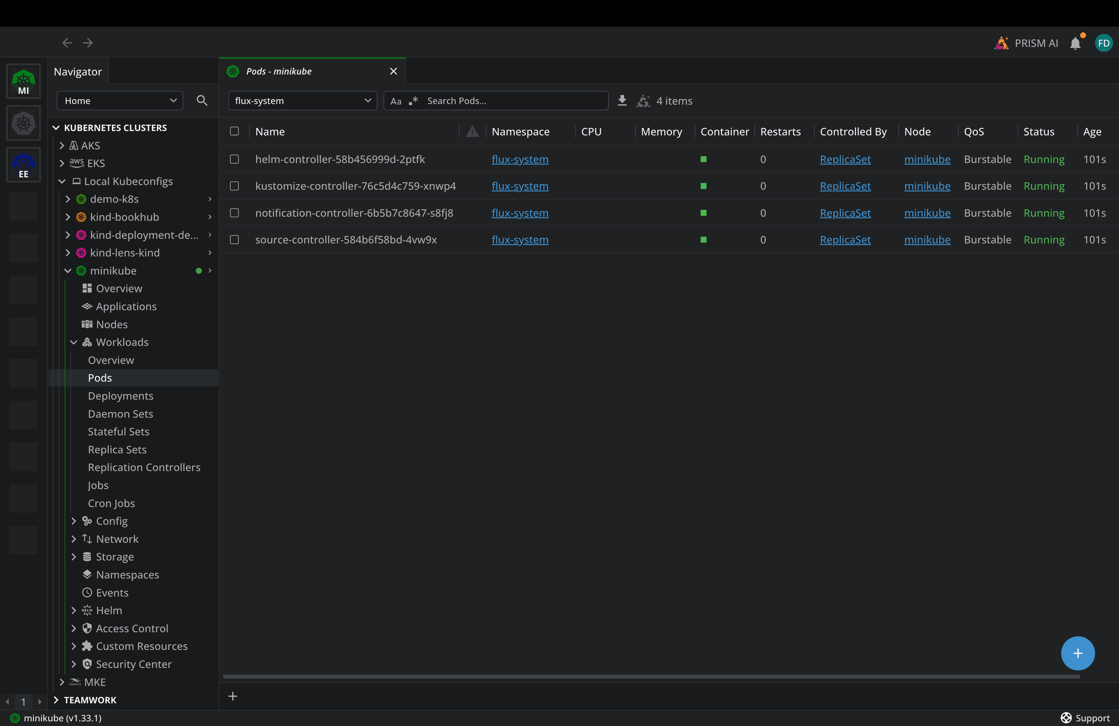Click the back navigation arrow
The image size is (1119, 726).
(x=67, y=43)
